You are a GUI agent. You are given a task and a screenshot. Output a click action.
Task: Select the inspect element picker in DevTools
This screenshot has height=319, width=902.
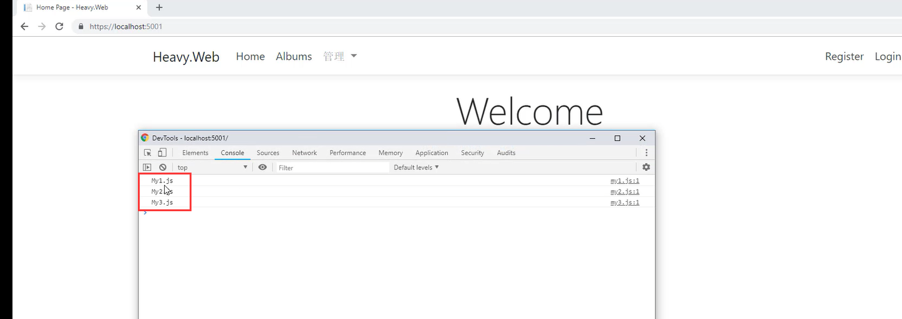click(x=148, y=153)
